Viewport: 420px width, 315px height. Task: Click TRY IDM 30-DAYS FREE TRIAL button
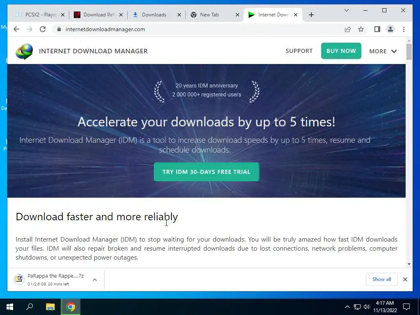point(206,172)
